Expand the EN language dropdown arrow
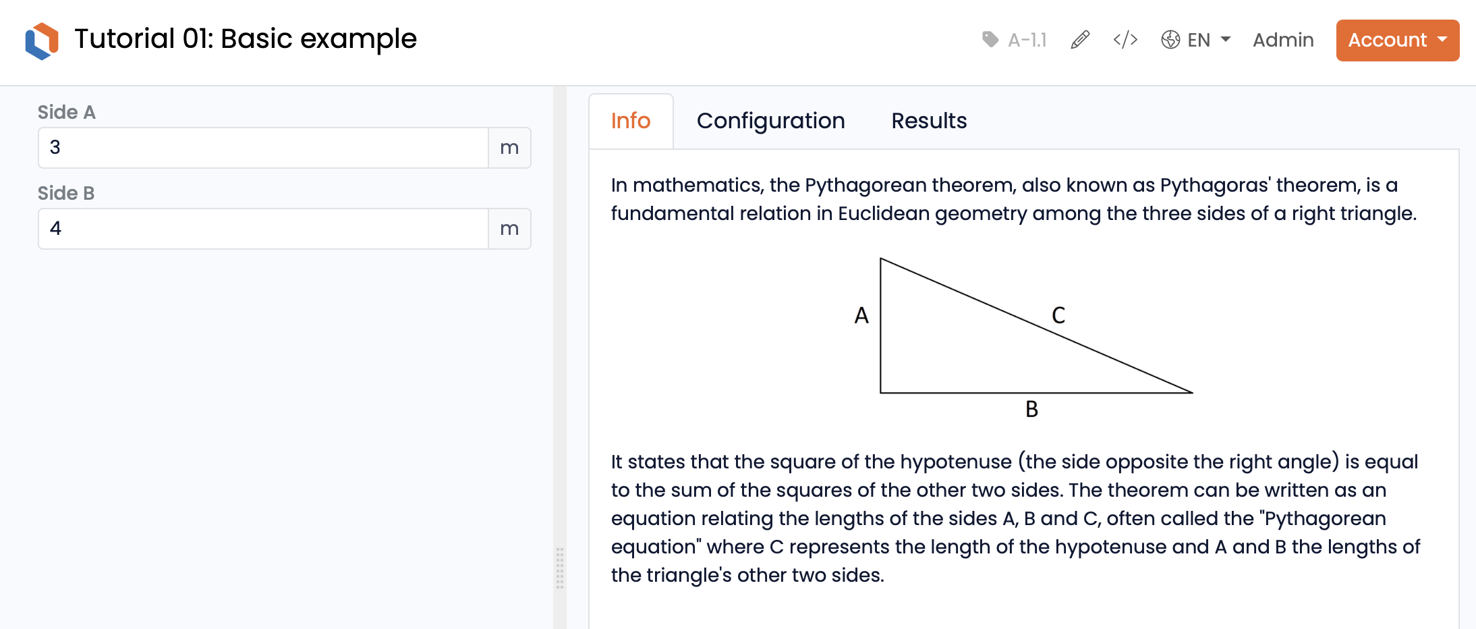The height and width of the screenshot is (629, 1476). point(1226,39)
